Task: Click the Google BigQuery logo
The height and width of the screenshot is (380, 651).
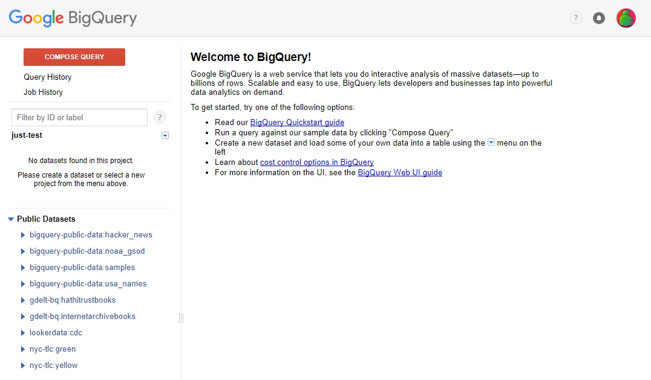Action: 72,18
